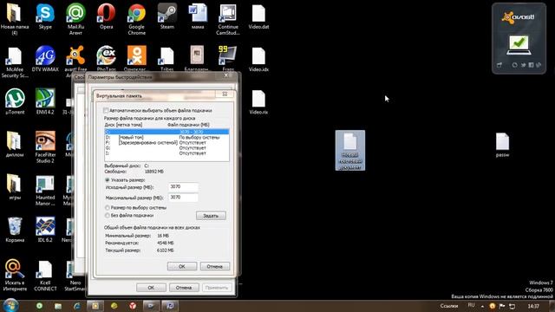
Task: Open the Новая папка (4) folder
Action: coord(15,18)
